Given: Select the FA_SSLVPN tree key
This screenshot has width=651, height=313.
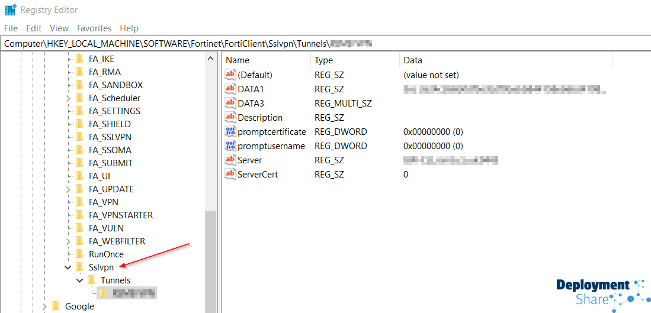Looking at the screenshot, I should pyautogui.click(x=110, y=137).
